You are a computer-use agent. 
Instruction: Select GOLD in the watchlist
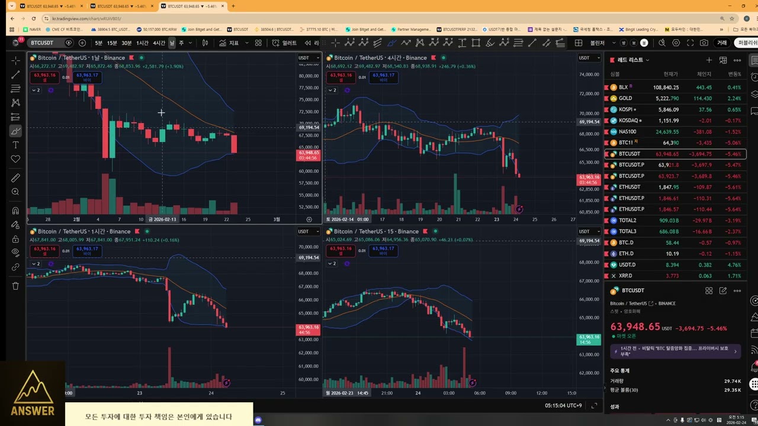click(x=675, y=98)
